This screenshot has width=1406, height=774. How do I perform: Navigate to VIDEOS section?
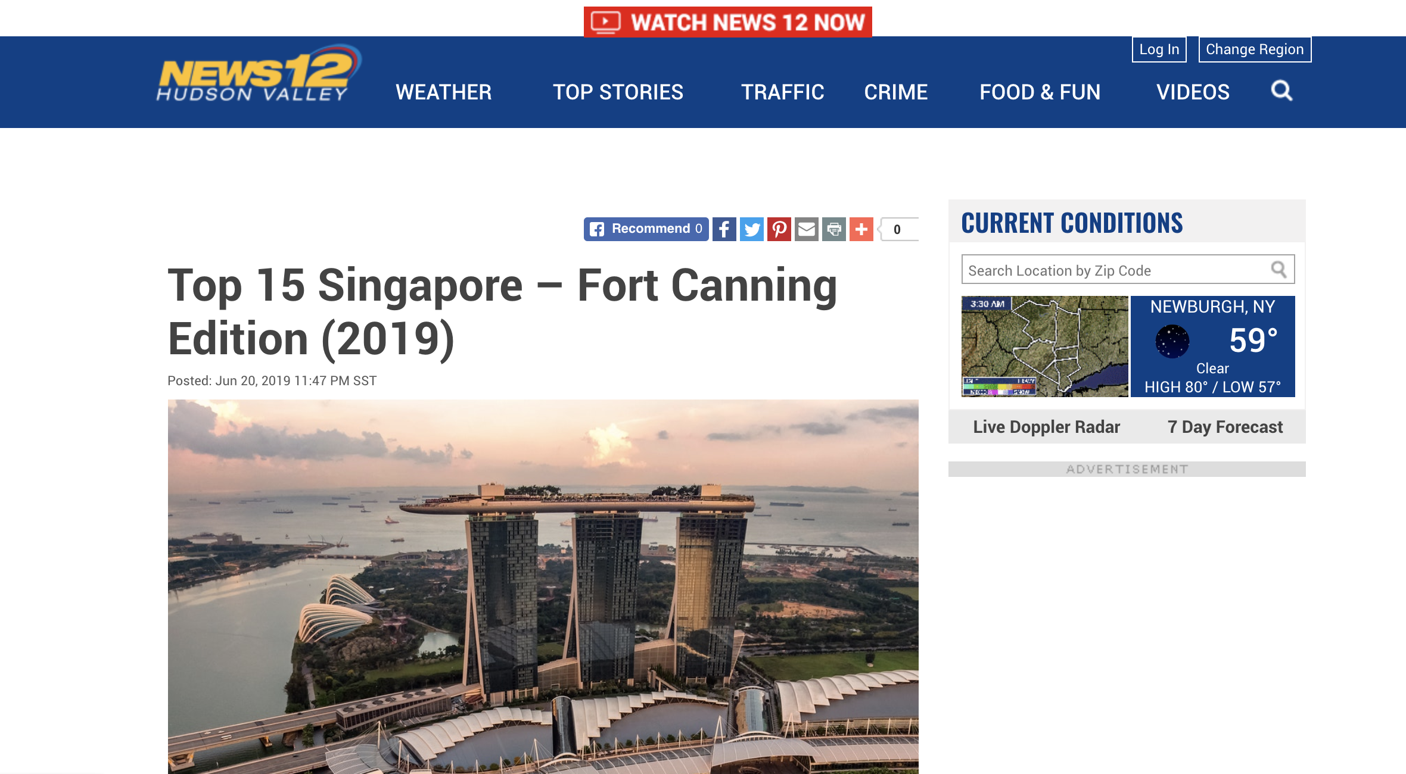click(1193, 92)
